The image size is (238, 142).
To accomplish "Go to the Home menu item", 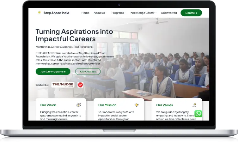I will (x=85, y=13).
